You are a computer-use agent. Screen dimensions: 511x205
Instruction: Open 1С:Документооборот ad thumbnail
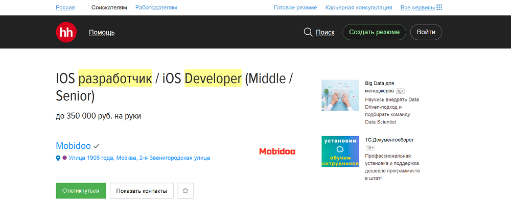point(340,151)
